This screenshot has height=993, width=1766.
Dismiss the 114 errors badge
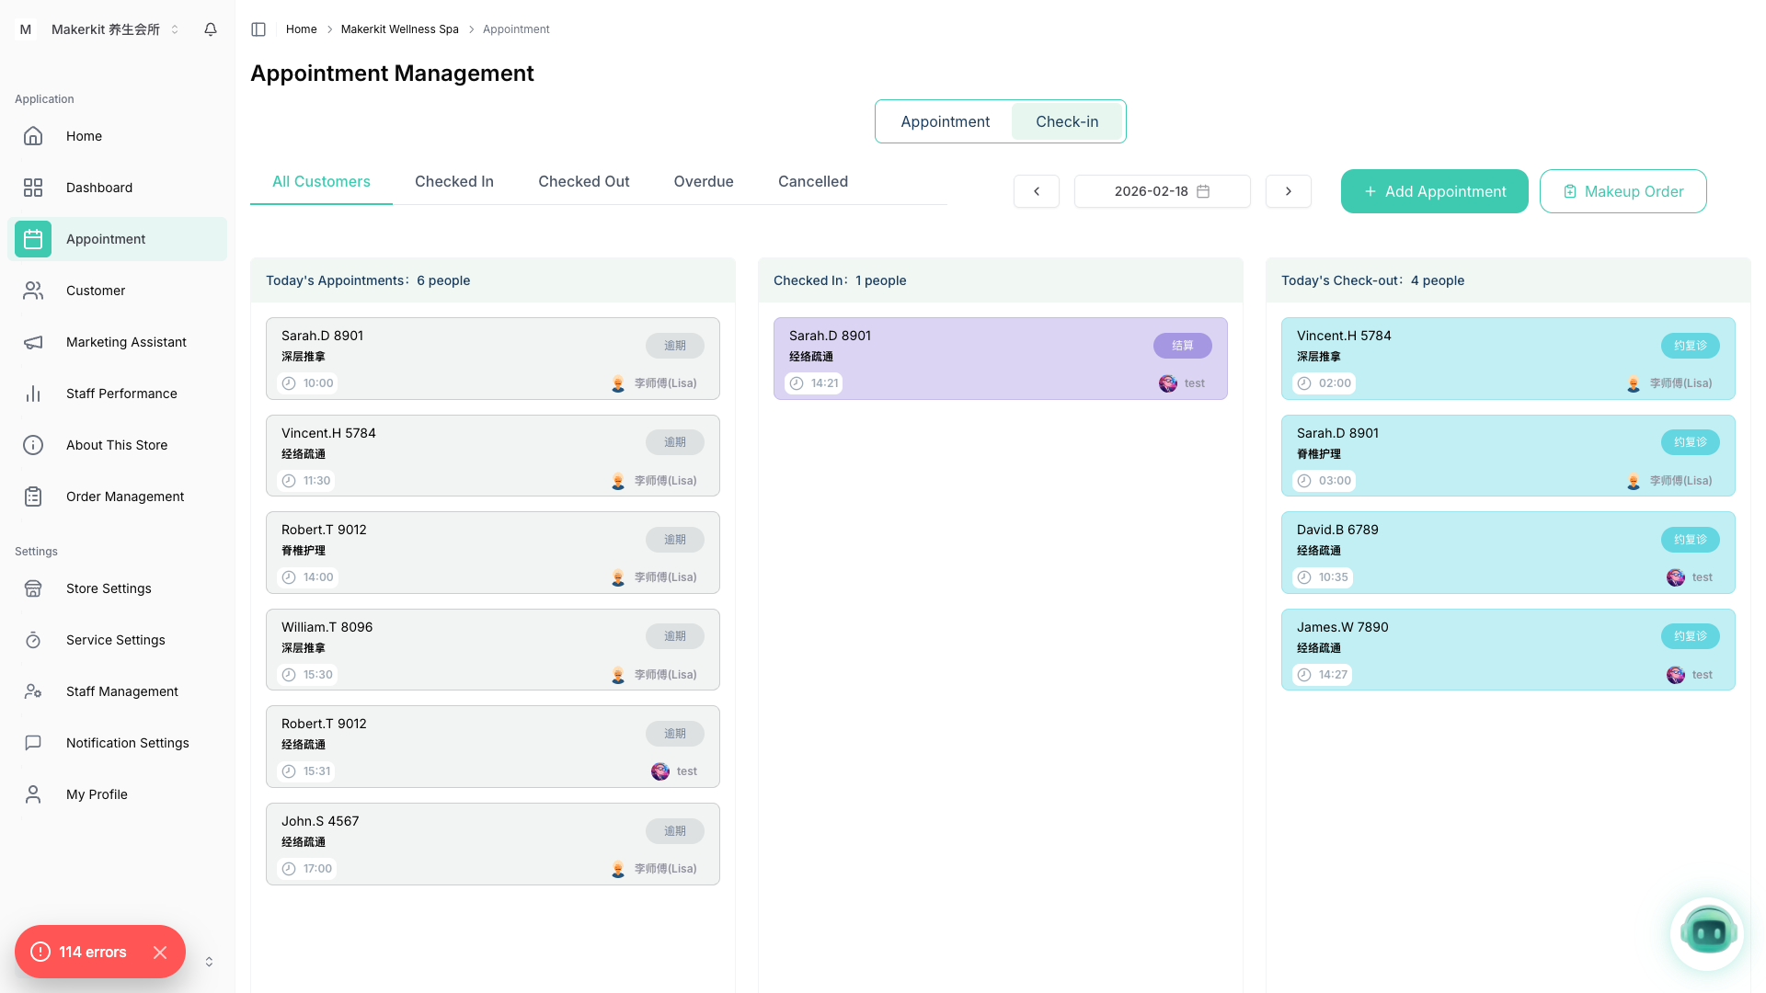[160, 953]
